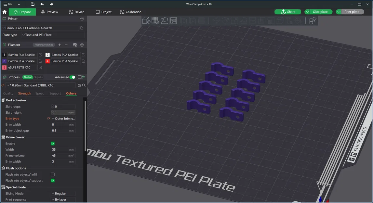Add a new plate with the grid plus icon
The width and height of the screenshot is (373, 203).
pyautogui.click(x=155, y=21)
